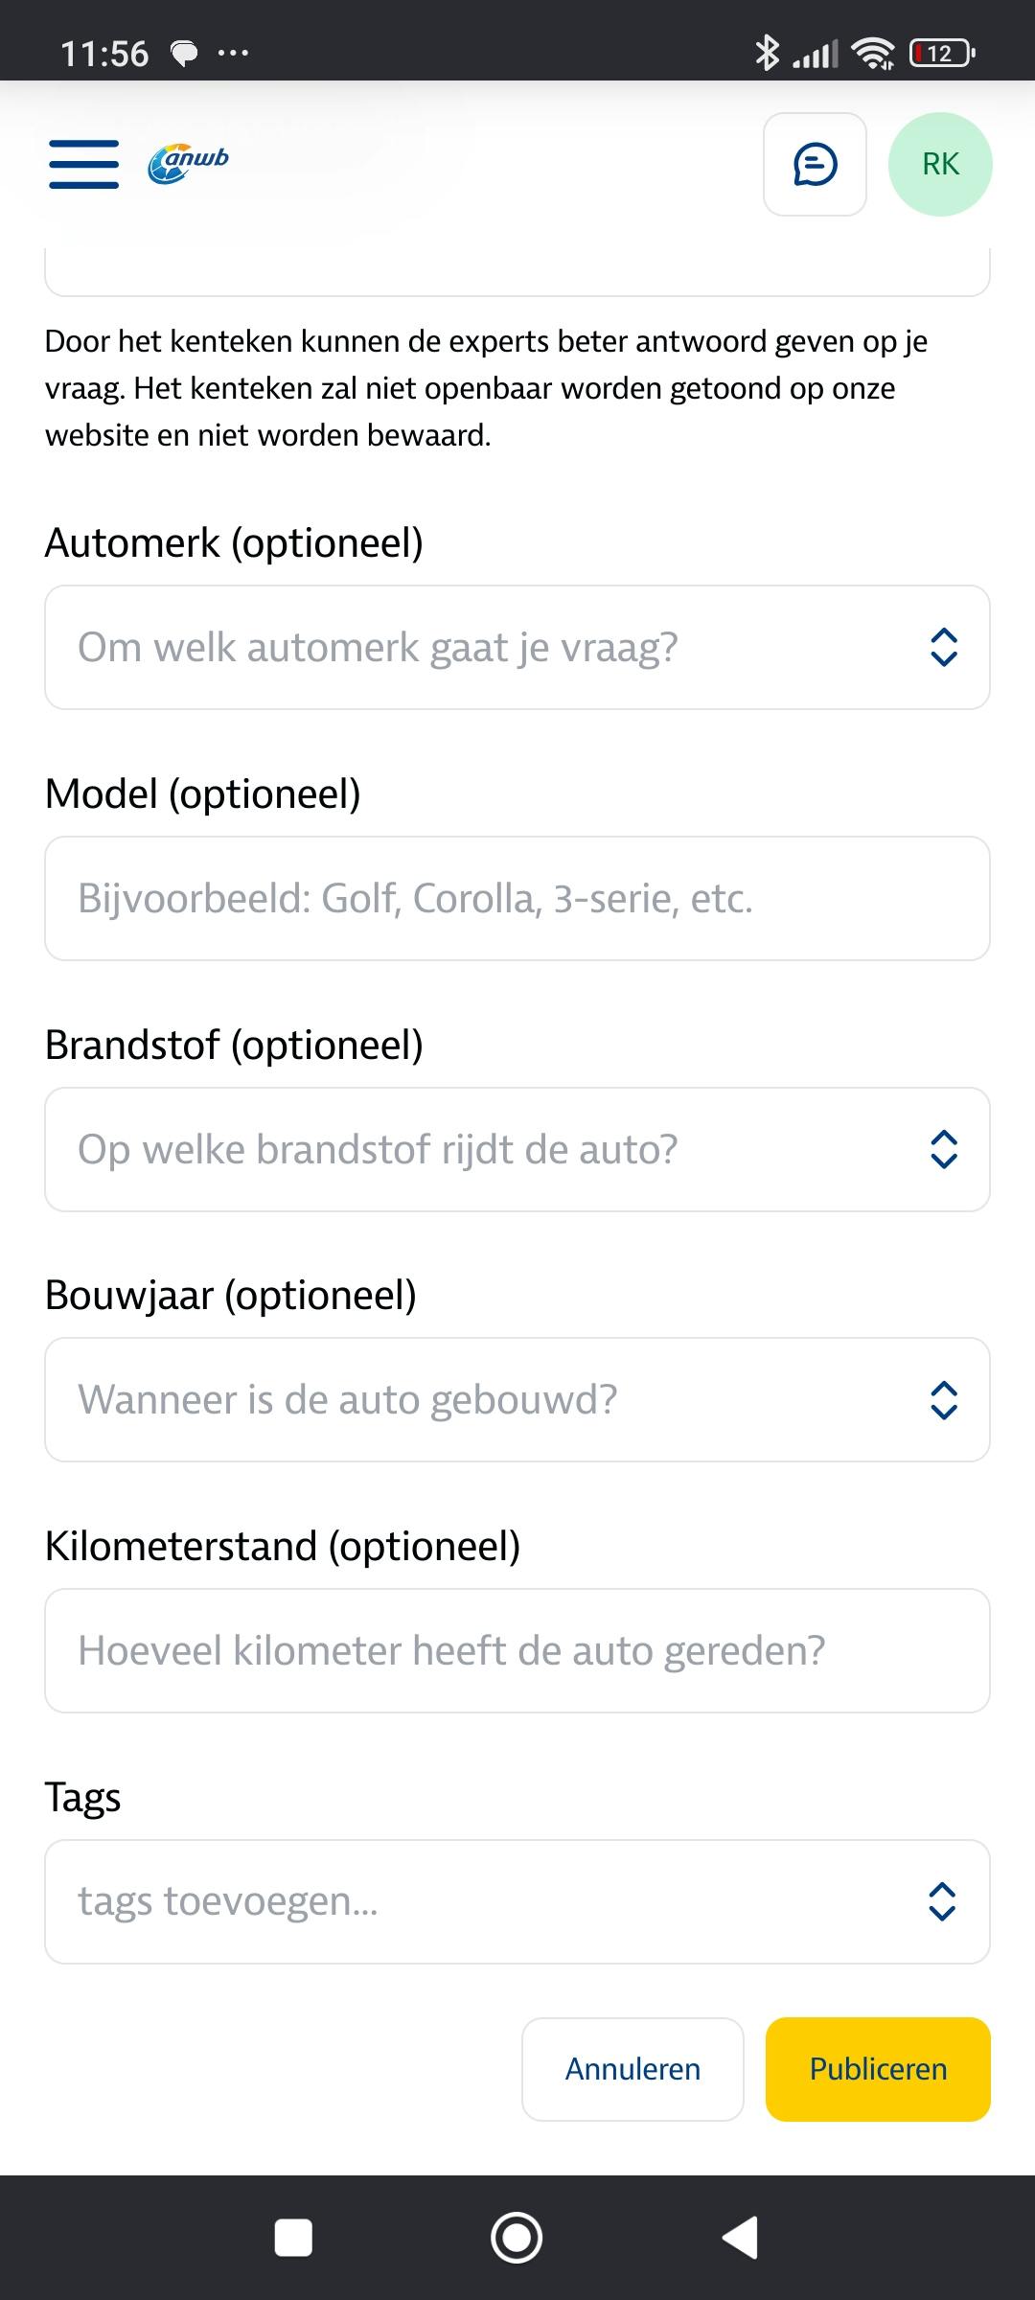Focus the Model text field
Screen dimensions: 1035x2300
(x=517, y=899)
